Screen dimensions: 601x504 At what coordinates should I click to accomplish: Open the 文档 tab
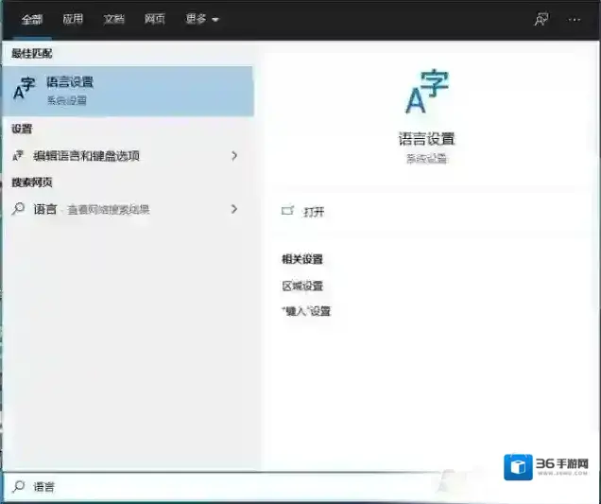tap(113, 19)
